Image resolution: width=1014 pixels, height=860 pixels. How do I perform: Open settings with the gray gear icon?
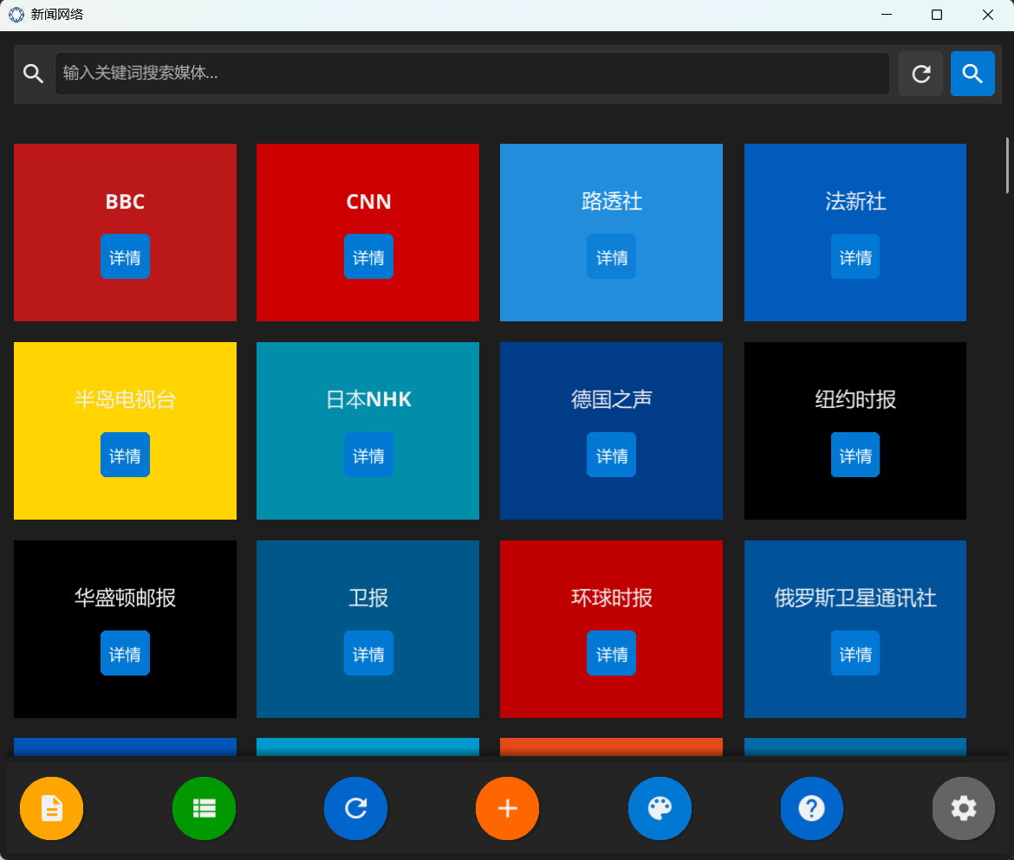964,808
